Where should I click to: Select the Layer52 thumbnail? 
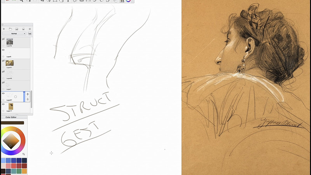point(9,42)
